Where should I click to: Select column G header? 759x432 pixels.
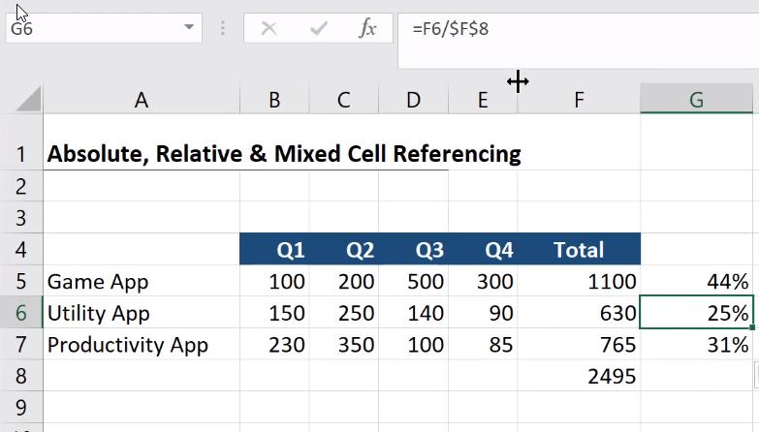[x=697, y=99]
